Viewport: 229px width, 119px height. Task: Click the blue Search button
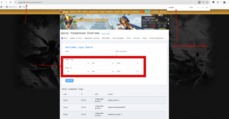[x=69, y=80]
